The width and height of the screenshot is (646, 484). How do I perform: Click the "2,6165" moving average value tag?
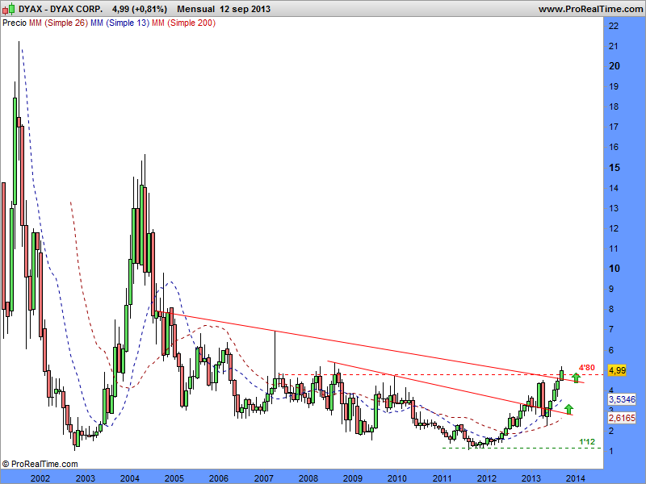(622, 418)
